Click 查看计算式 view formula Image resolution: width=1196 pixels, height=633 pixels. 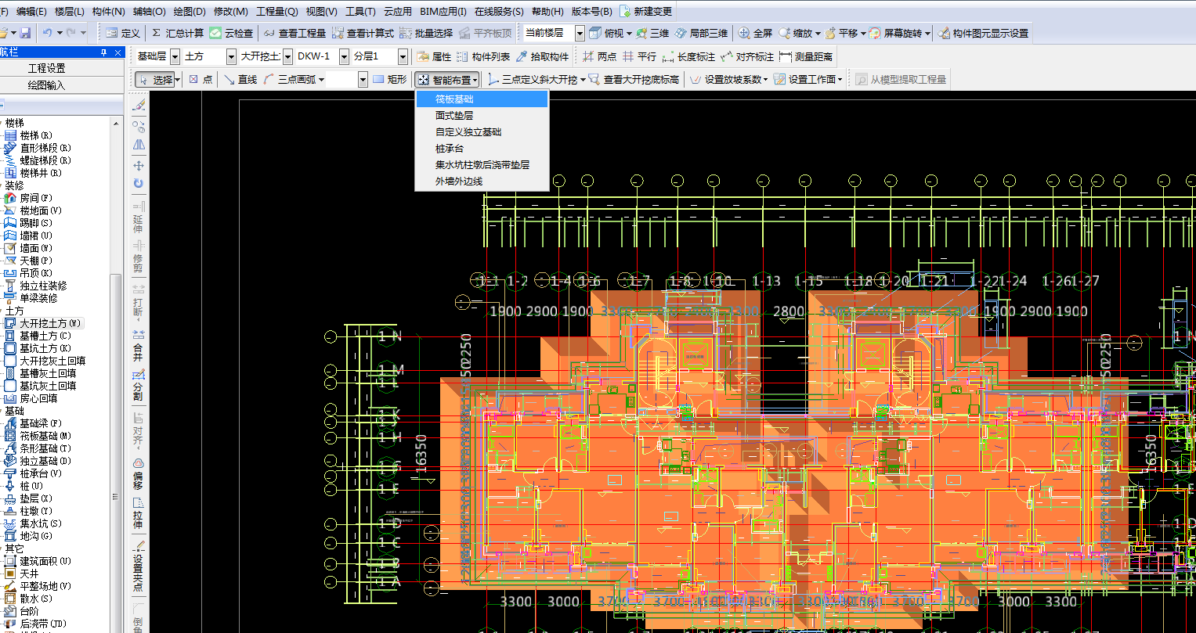click(x=363, y=33)
